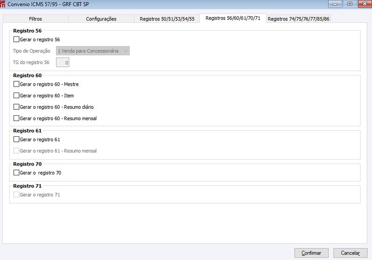This screenshot has height=260, width=372.
Task: Click the TG do registro 56 label
Action: pyautogui.click(x=31, y=62)
